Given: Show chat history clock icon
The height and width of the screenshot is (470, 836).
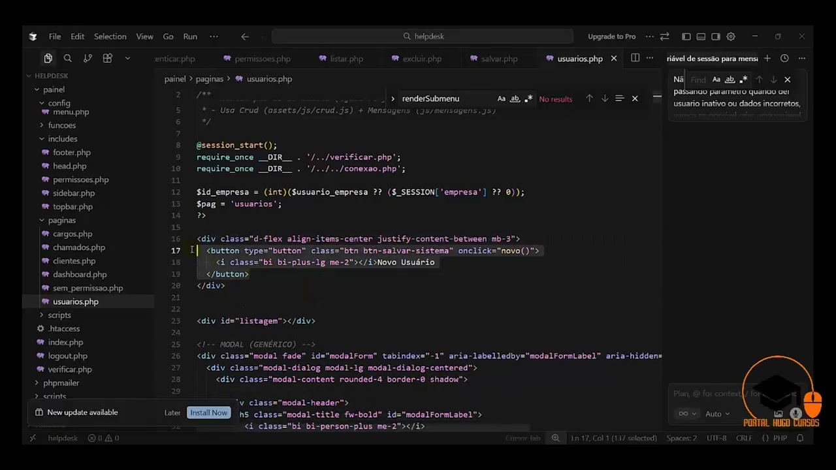Looking at the screenshot, I should coord(784,58).
